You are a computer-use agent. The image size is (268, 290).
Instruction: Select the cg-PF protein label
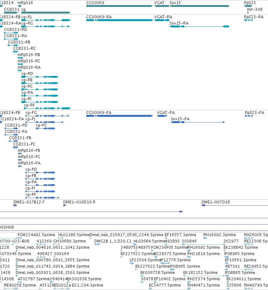[31, 195]
